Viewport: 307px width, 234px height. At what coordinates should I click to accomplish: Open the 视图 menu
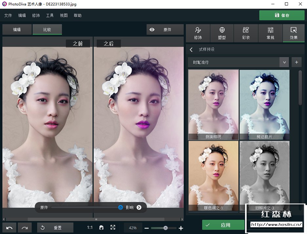[x=64, y=15]
